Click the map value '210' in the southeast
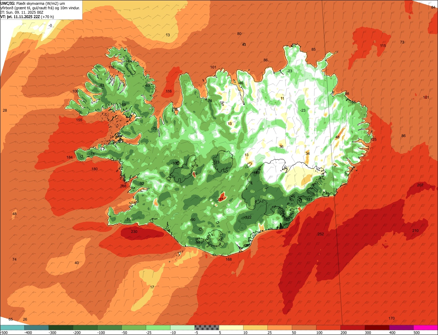 [x=415, y=231]
